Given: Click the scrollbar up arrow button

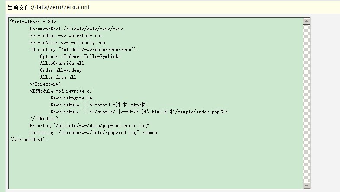Looking at the screenshot, I should click(x=307, y=21).
